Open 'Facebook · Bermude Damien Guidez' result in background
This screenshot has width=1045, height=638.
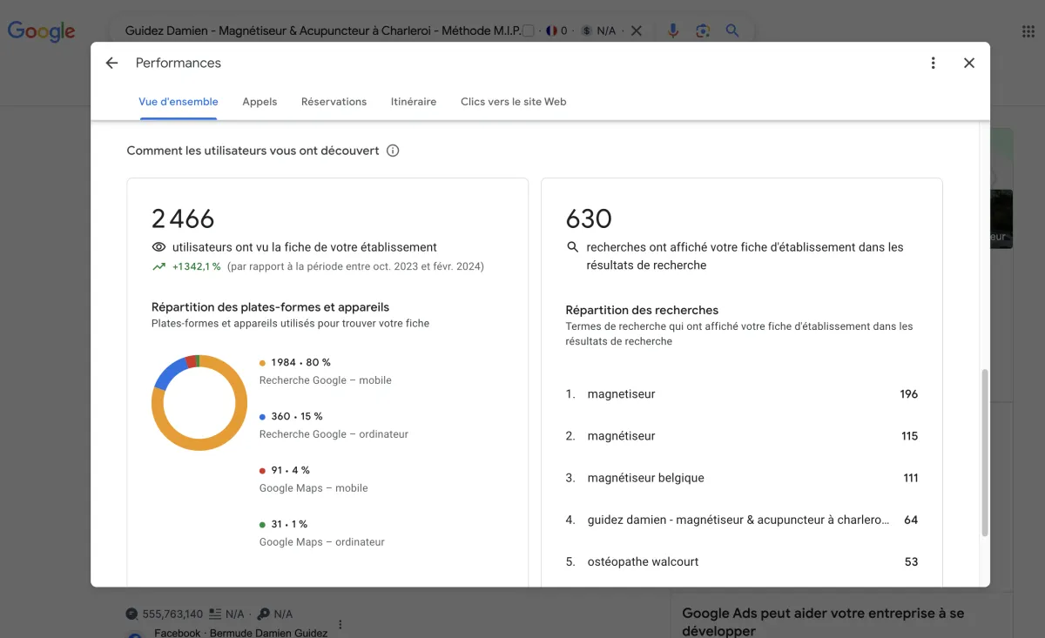pyautogui.click(x=241, y=633)
